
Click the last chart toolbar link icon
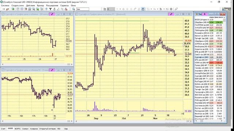coord(176,9)
